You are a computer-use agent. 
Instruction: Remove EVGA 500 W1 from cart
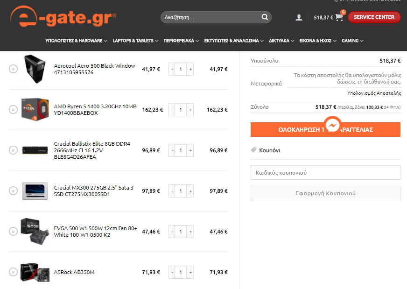tap(13, 232)
